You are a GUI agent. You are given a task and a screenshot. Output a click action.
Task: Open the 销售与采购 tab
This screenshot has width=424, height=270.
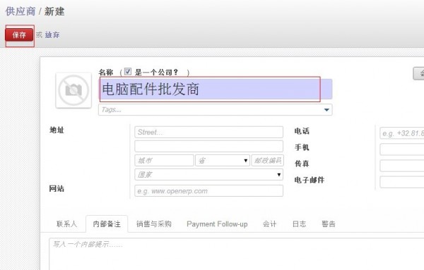click(154, 224)
